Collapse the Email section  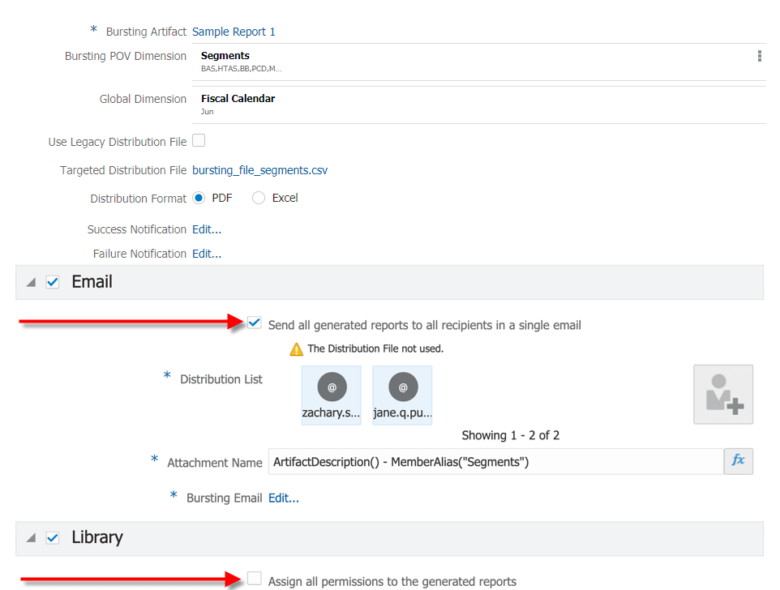(32, 282)
